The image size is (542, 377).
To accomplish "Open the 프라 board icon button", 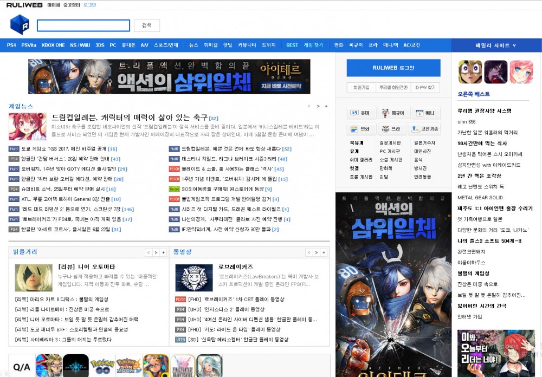I will (x=391, y=129).
